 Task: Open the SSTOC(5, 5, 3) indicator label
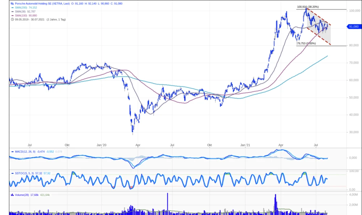tap(25, 173)
